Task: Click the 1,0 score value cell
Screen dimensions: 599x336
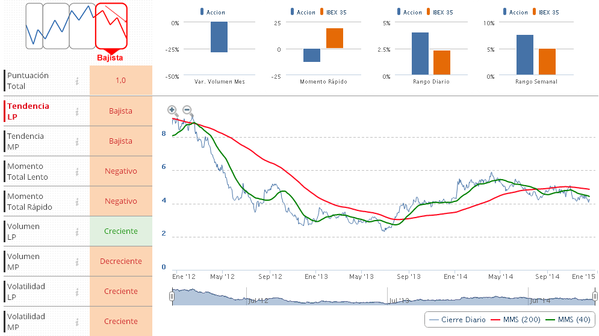Action: click(121, 81)
